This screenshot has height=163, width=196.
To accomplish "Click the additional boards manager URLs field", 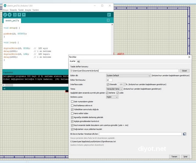I will click(140, 134).
